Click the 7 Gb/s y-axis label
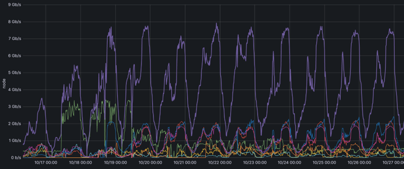This screenshot has width=404, height=169. 14,39
